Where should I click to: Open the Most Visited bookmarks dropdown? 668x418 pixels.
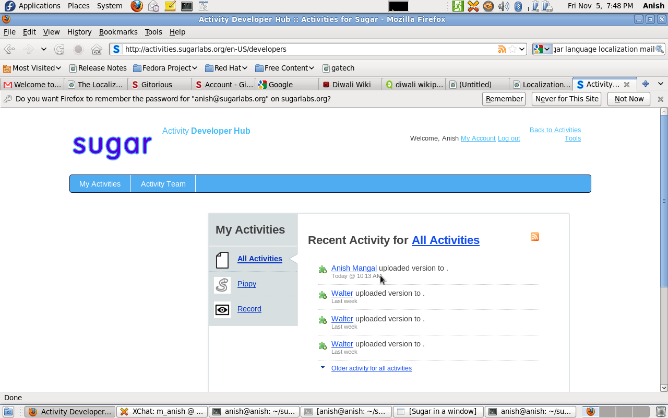click(32, 68)
